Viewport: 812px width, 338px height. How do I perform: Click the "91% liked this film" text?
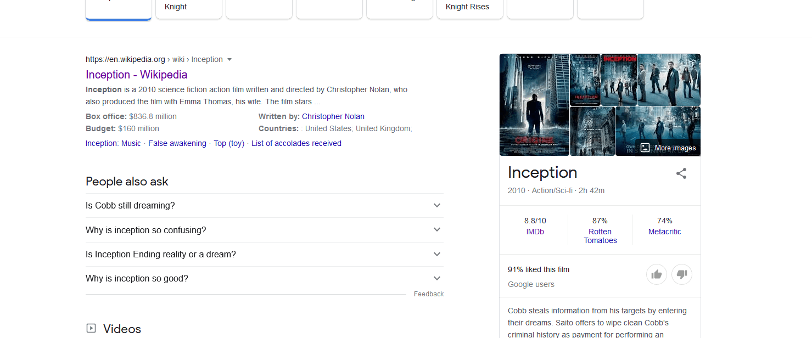pyautogui.click(x=539, y=269)
